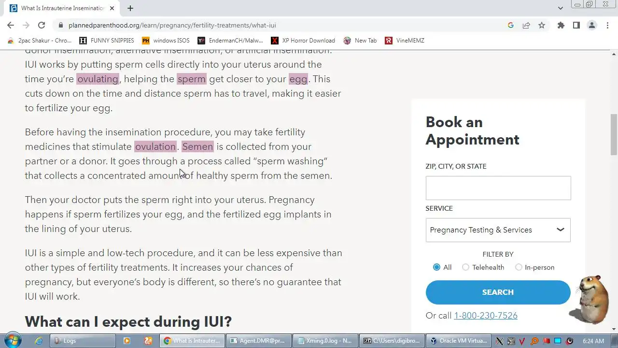The image size is (618, 348).
Task: Open the Chrome profile avatar
Action: 591,25
